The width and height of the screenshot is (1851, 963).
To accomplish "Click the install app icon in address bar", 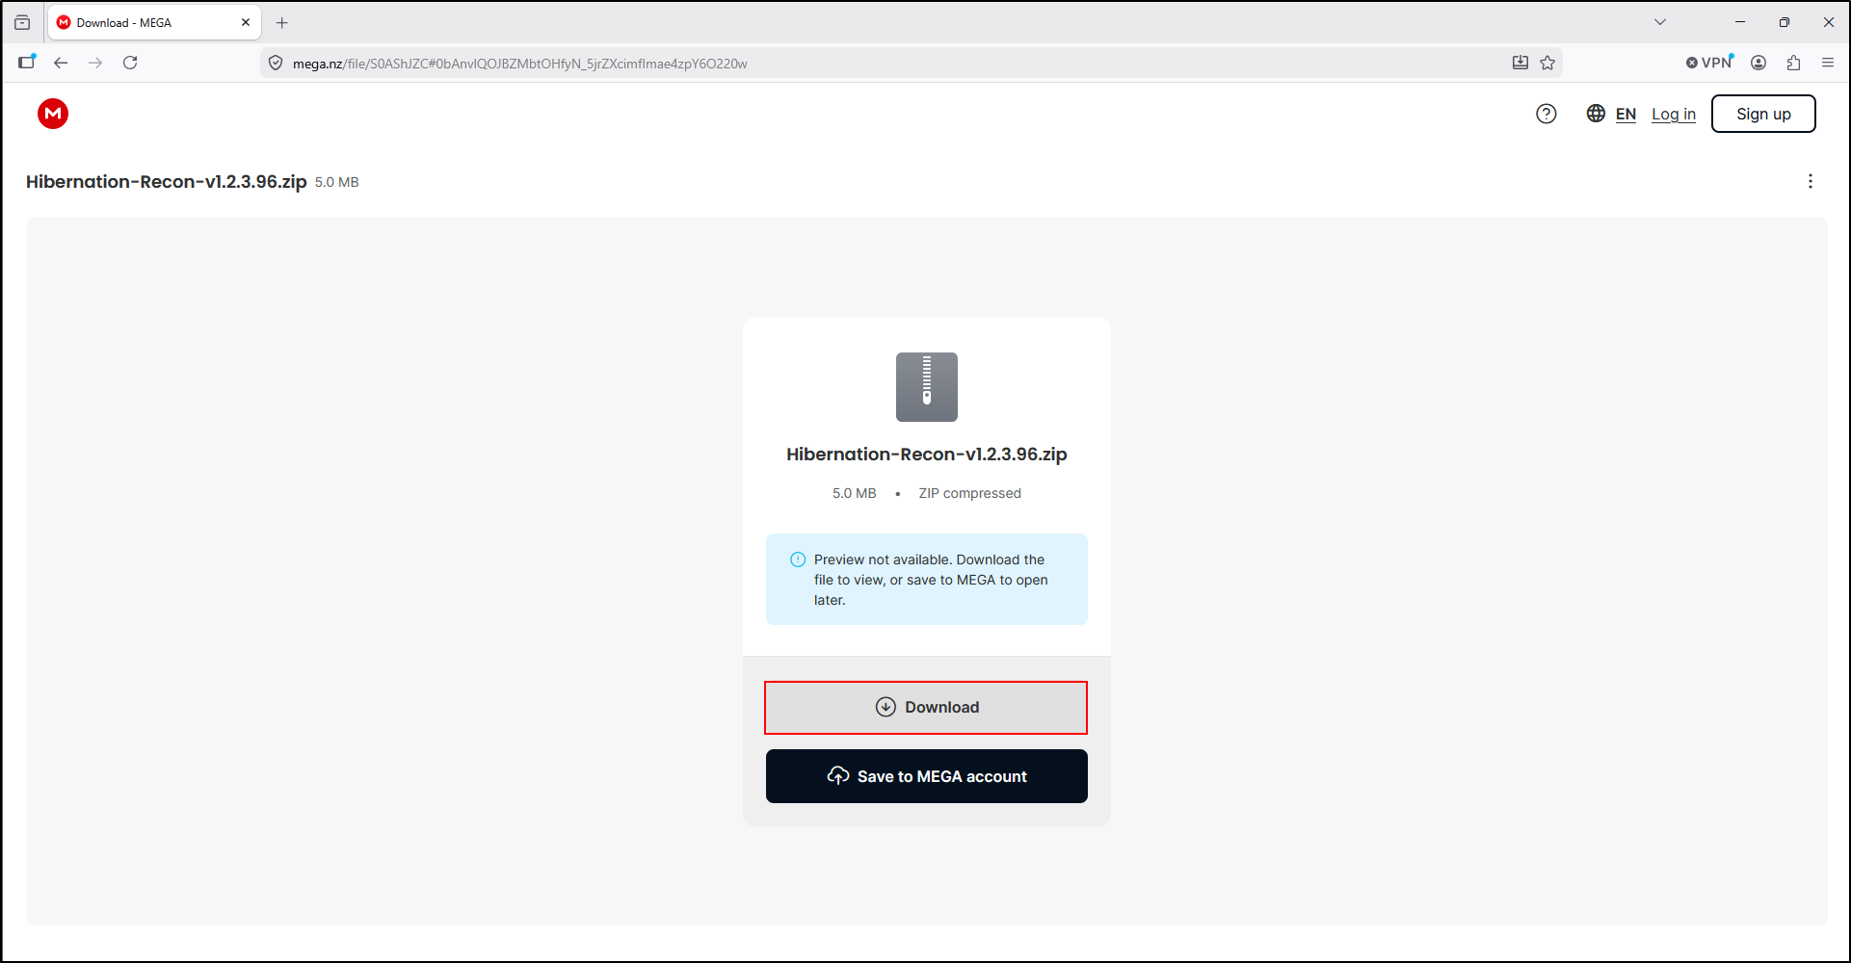I will coord(1520,63).
